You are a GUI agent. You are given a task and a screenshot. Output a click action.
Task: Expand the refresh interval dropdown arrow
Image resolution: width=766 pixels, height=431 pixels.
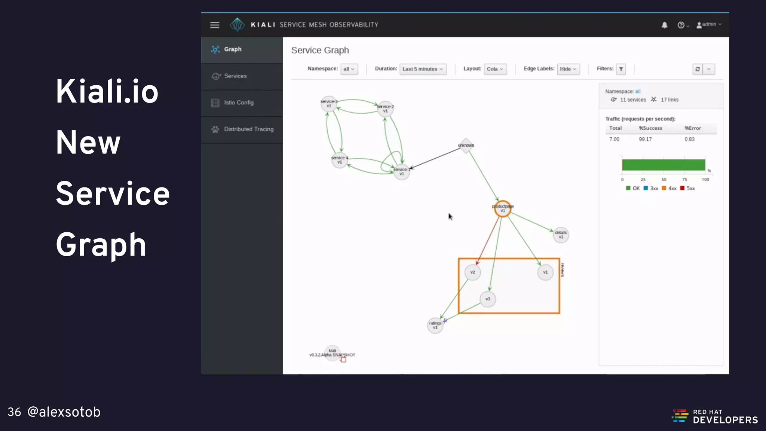click(709, 69)
